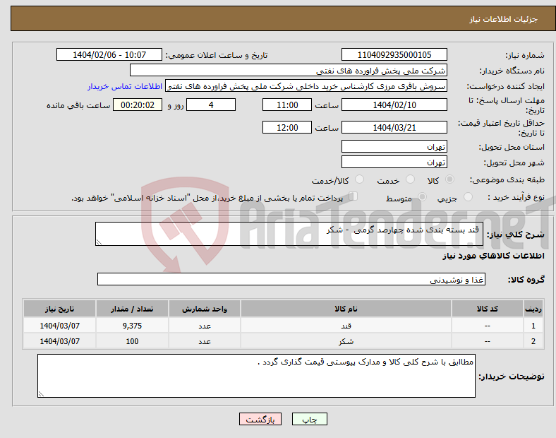Image resolution: width=556 pixels, height=438 pixels.
Task: Click the row number 2 cell
Action: coord(533,341)
